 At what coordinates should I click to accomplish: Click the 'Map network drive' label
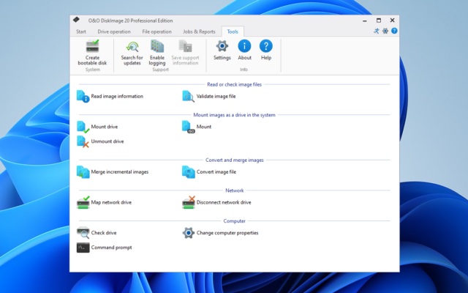point(111,202)
